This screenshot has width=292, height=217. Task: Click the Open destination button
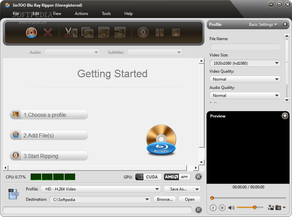point(190,199)
